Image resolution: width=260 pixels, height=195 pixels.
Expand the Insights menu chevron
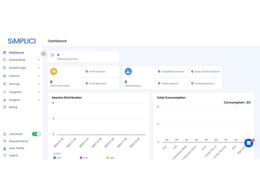39,100
